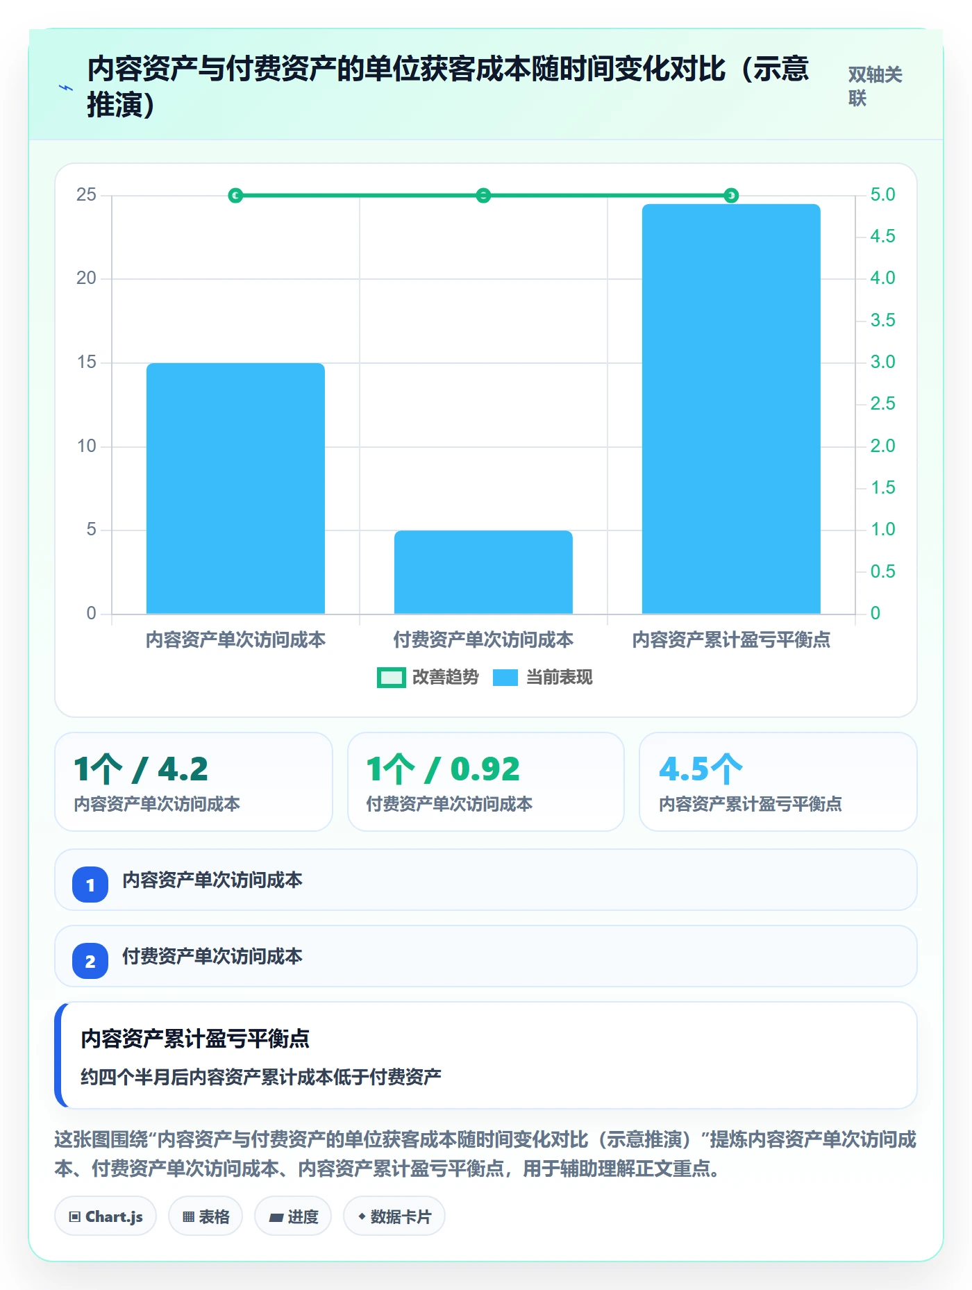This screenshot has width=972, height=1290.
Task: Pick the green trend point over 内容资产单次访问成本
Action: [235, 196]
